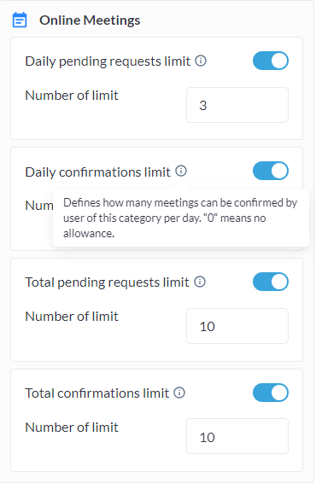Toggle off the Total pending requests limit
316x489 pixels.
click(x=271, y=282)
